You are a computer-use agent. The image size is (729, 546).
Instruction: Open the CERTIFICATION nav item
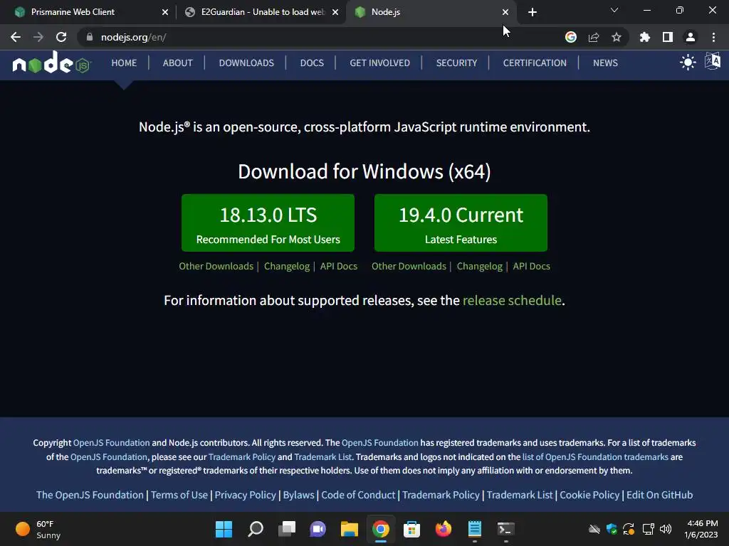[535, 63]
